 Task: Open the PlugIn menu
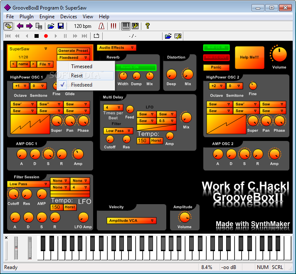pyautogui.click(x=27, y=17)
